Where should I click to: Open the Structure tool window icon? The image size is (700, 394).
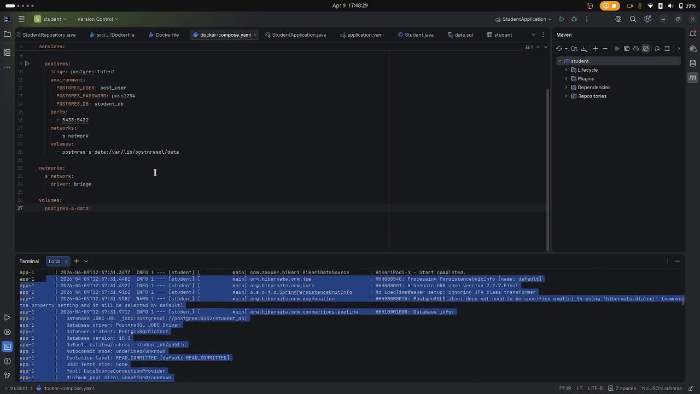tap(7, 53)
